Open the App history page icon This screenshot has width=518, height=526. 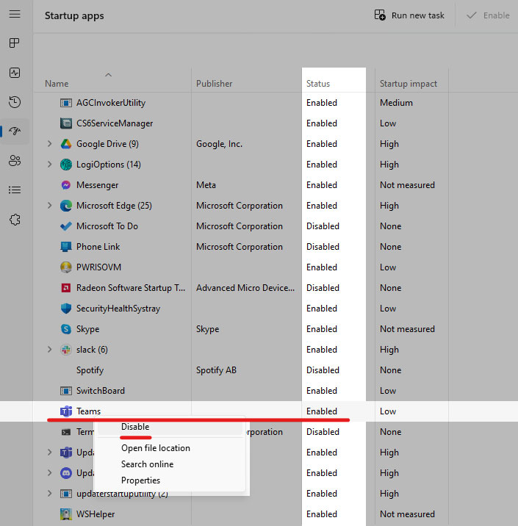[15, 102]
